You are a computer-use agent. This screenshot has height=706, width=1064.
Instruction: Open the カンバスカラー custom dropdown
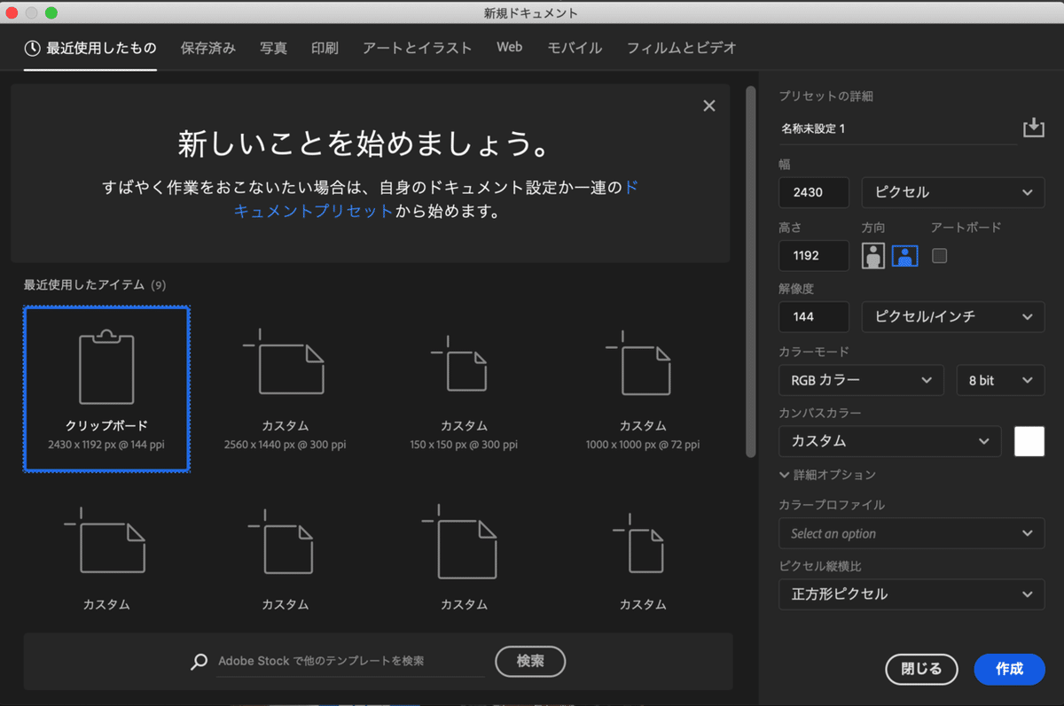(x=889, y=441)
